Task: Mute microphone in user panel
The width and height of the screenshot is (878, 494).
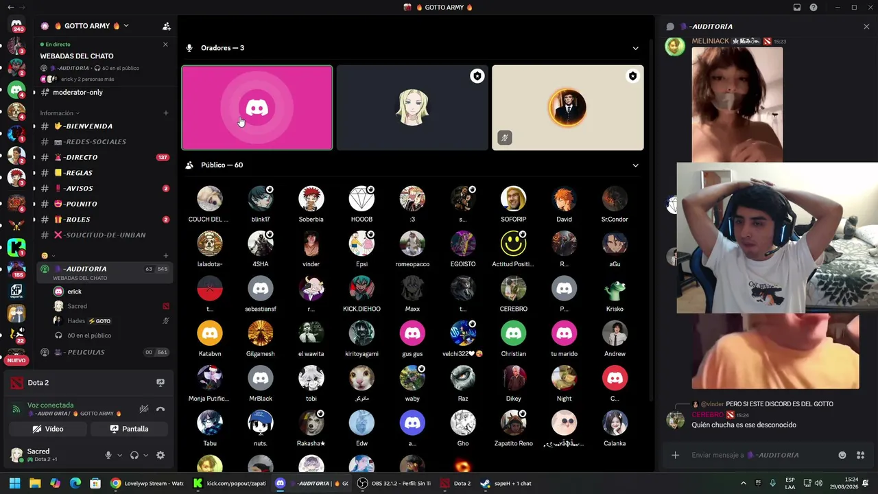Action: [108, 455]
